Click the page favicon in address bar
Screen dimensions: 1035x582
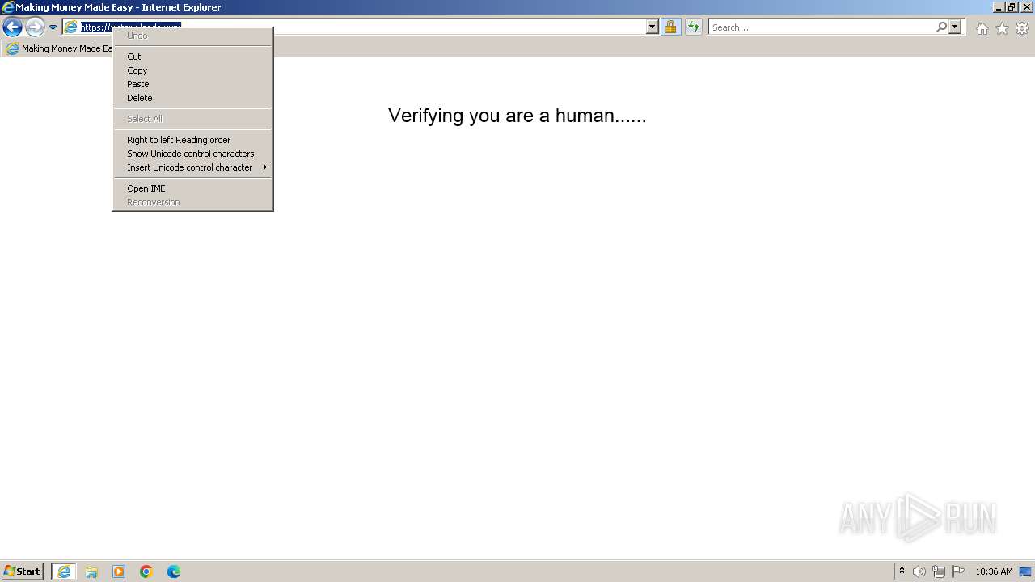coord(71,27)
